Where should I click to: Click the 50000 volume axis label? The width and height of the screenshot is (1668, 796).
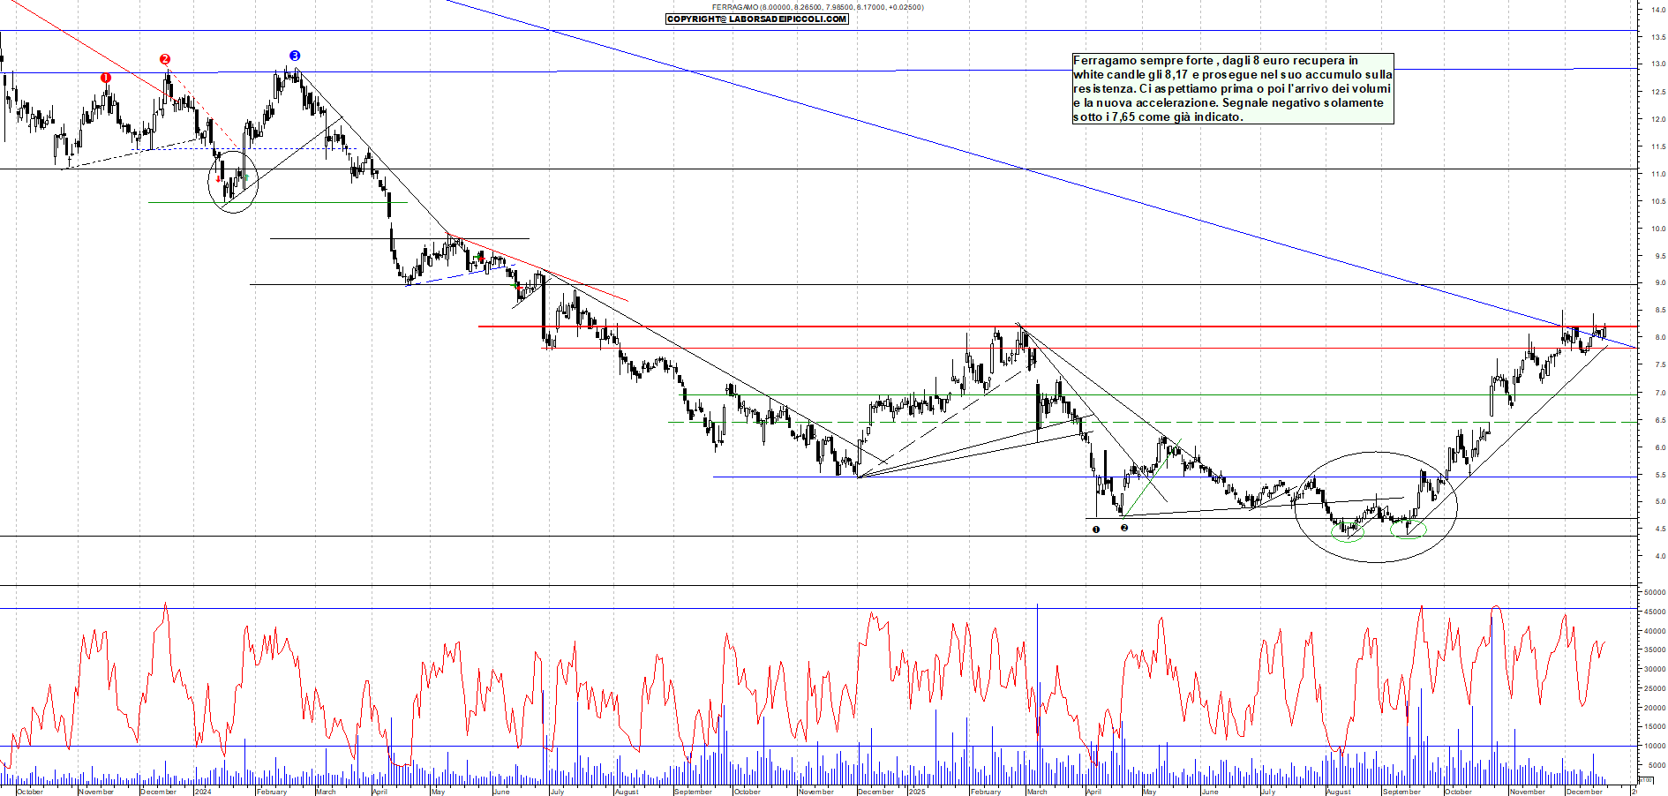[1653, 592]
